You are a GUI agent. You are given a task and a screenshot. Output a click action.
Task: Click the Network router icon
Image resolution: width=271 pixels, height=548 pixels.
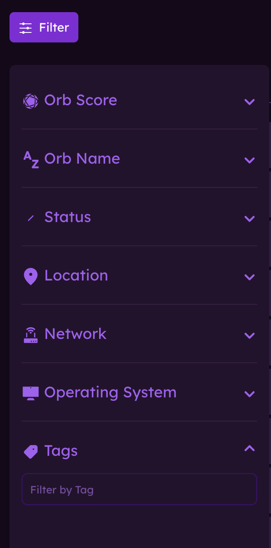(x=30, y=335)
